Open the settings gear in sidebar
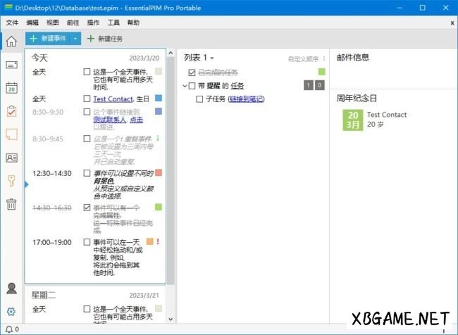This screenshot has height=335, width=458. click(11, 311)
